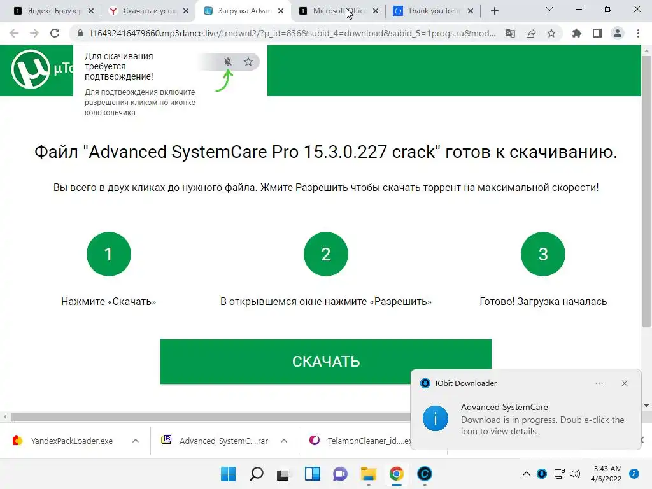View site information lock icon
Viewport: 652px width, 489px height.
click(x=80, y=33)
